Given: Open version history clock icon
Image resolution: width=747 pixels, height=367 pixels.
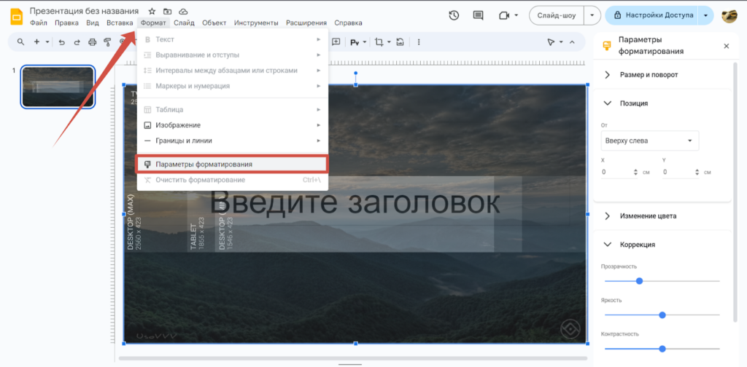Looking at the screenshot, I should tap(454, 15).
